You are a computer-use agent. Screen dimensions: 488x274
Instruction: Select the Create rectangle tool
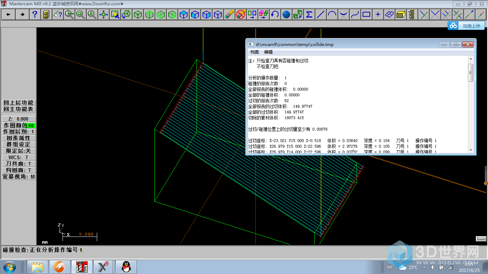coord(366,15)
